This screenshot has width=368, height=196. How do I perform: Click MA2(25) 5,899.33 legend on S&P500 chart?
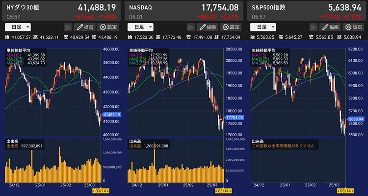click(x=270, y=59)
